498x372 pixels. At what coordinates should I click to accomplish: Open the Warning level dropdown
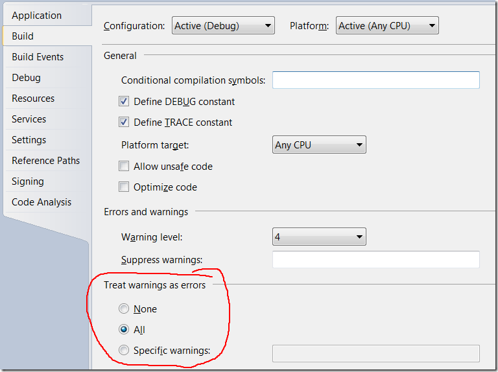(319, 237)
